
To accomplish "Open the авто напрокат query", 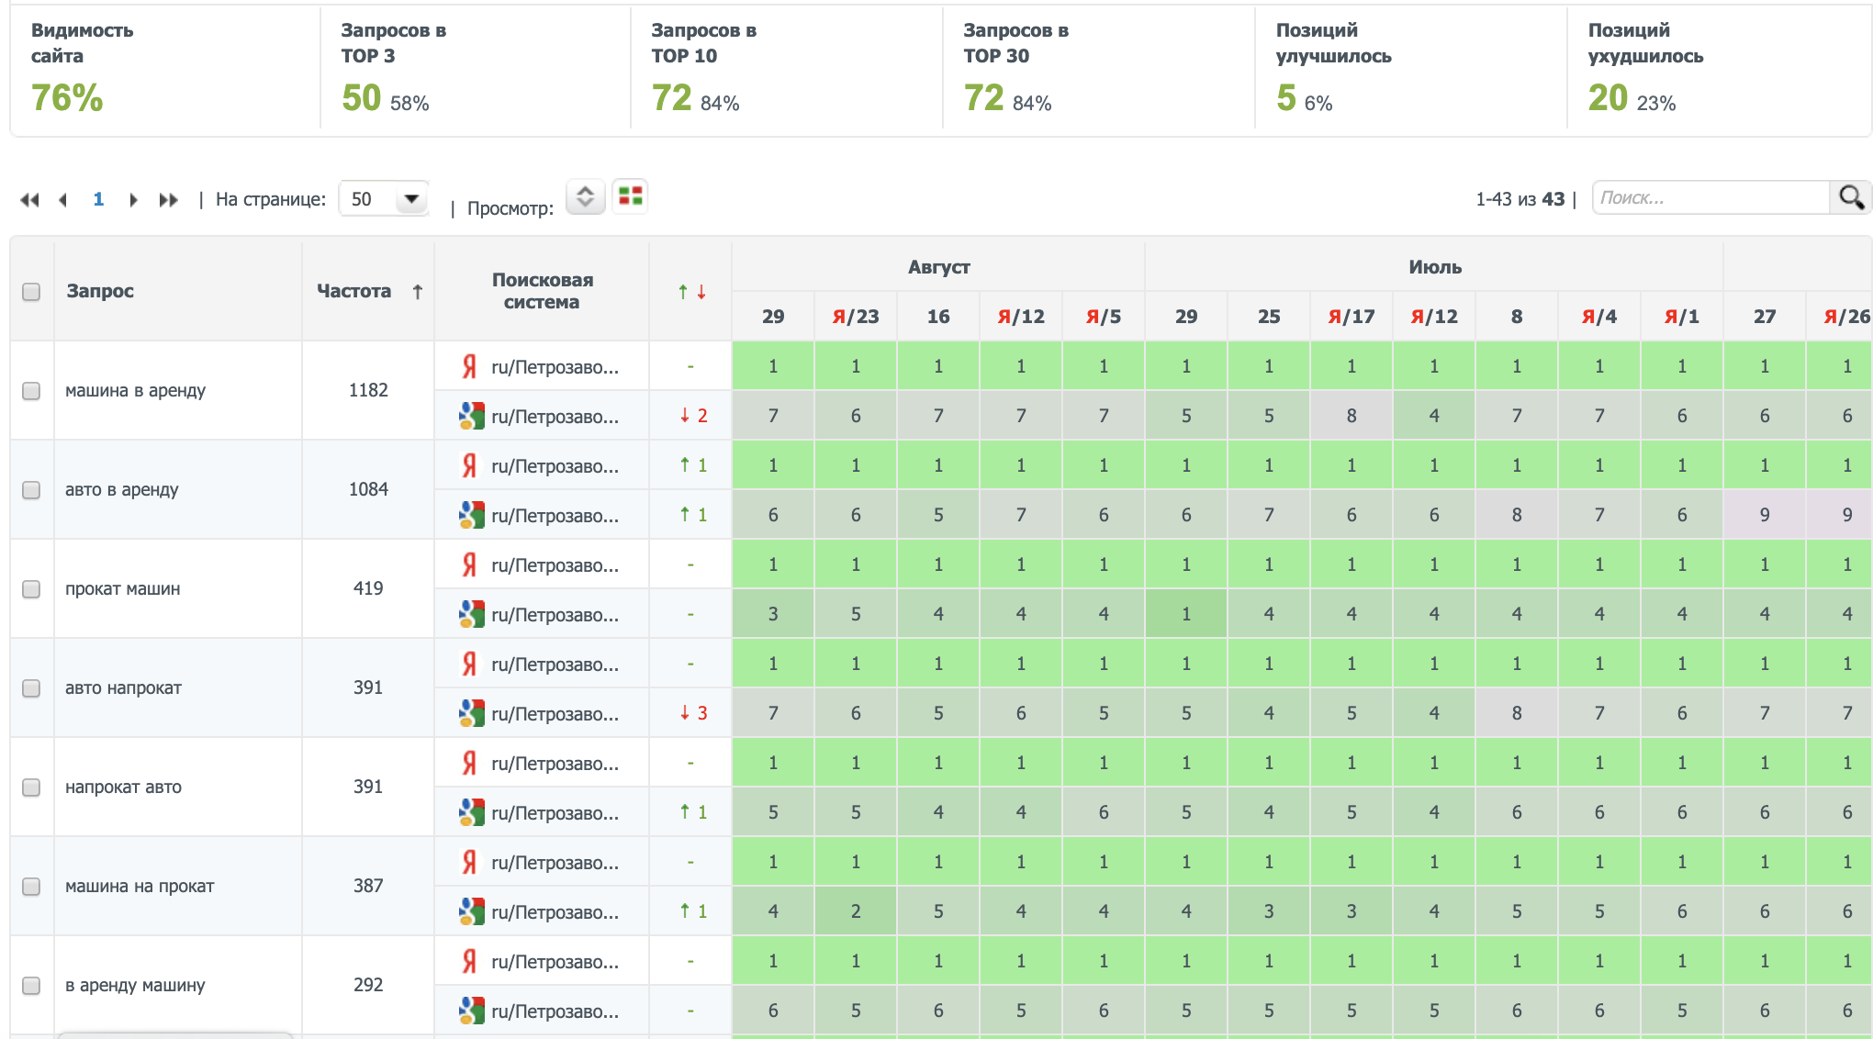I will [123, 688].
